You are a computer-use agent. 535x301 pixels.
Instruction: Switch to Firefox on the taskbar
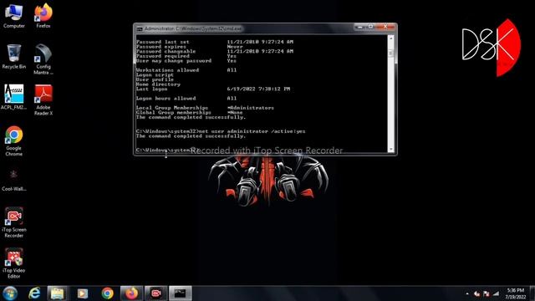[132, 293]
